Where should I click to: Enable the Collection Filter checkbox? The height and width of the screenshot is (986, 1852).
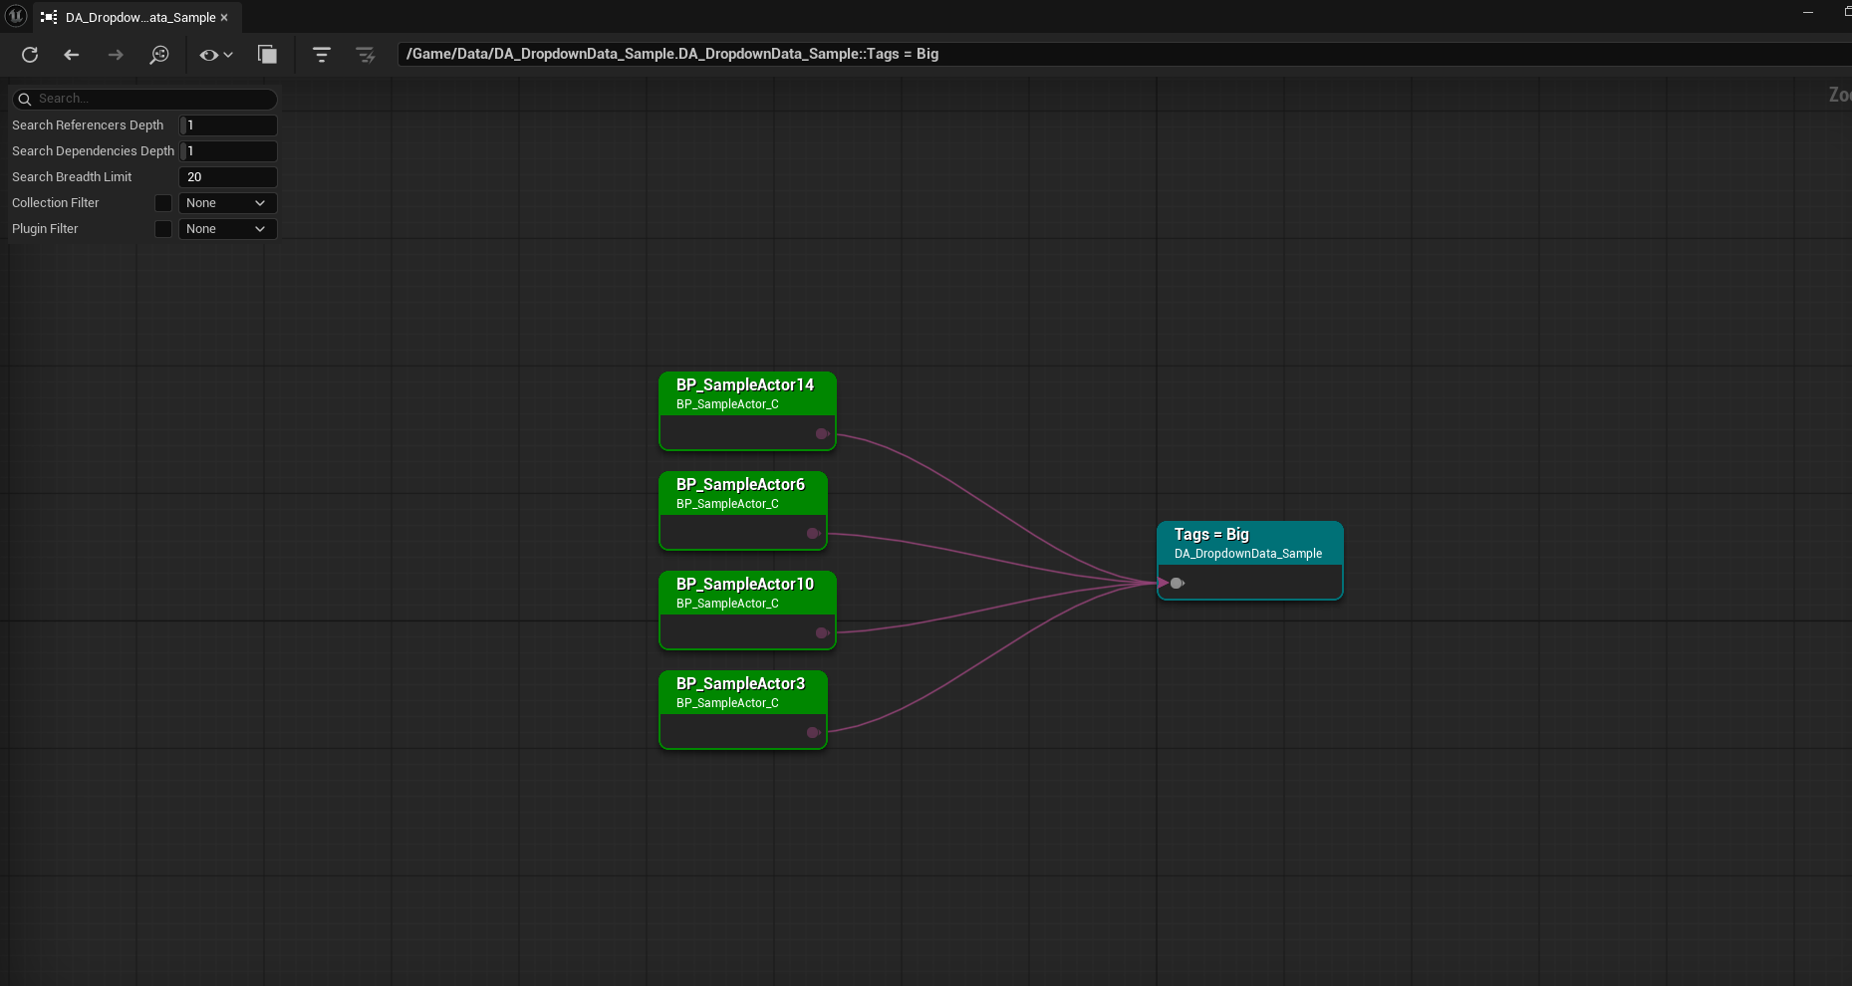tap(163, 203)
